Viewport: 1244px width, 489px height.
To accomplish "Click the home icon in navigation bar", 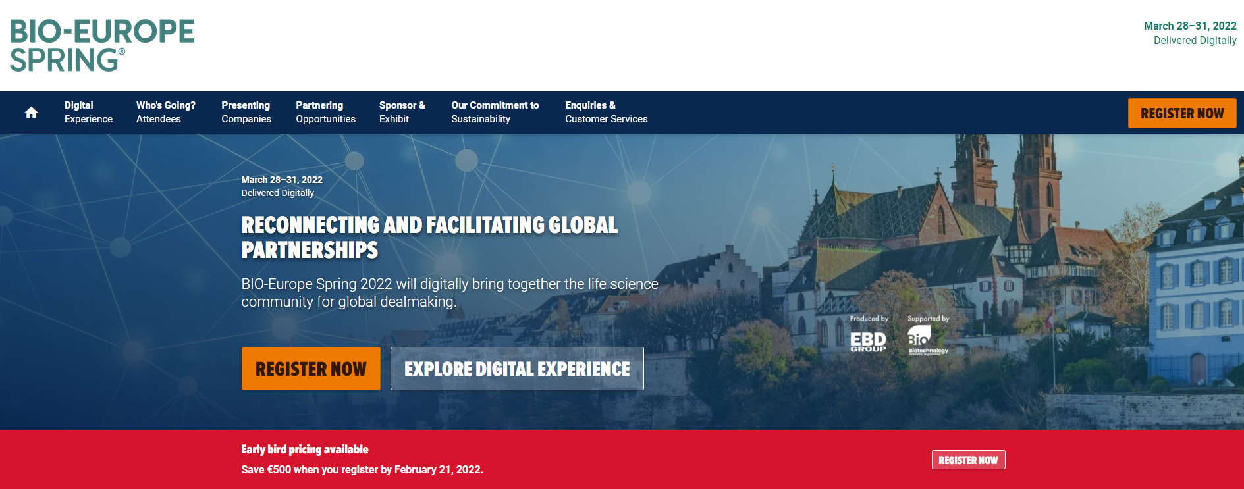I will 31,113.
